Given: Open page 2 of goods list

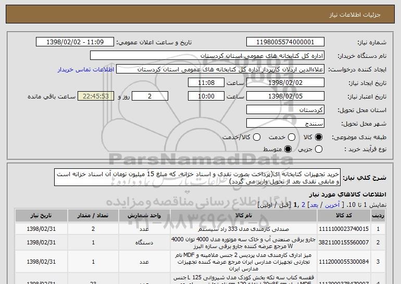Looking at the screenshot, I should coord(303,205).
